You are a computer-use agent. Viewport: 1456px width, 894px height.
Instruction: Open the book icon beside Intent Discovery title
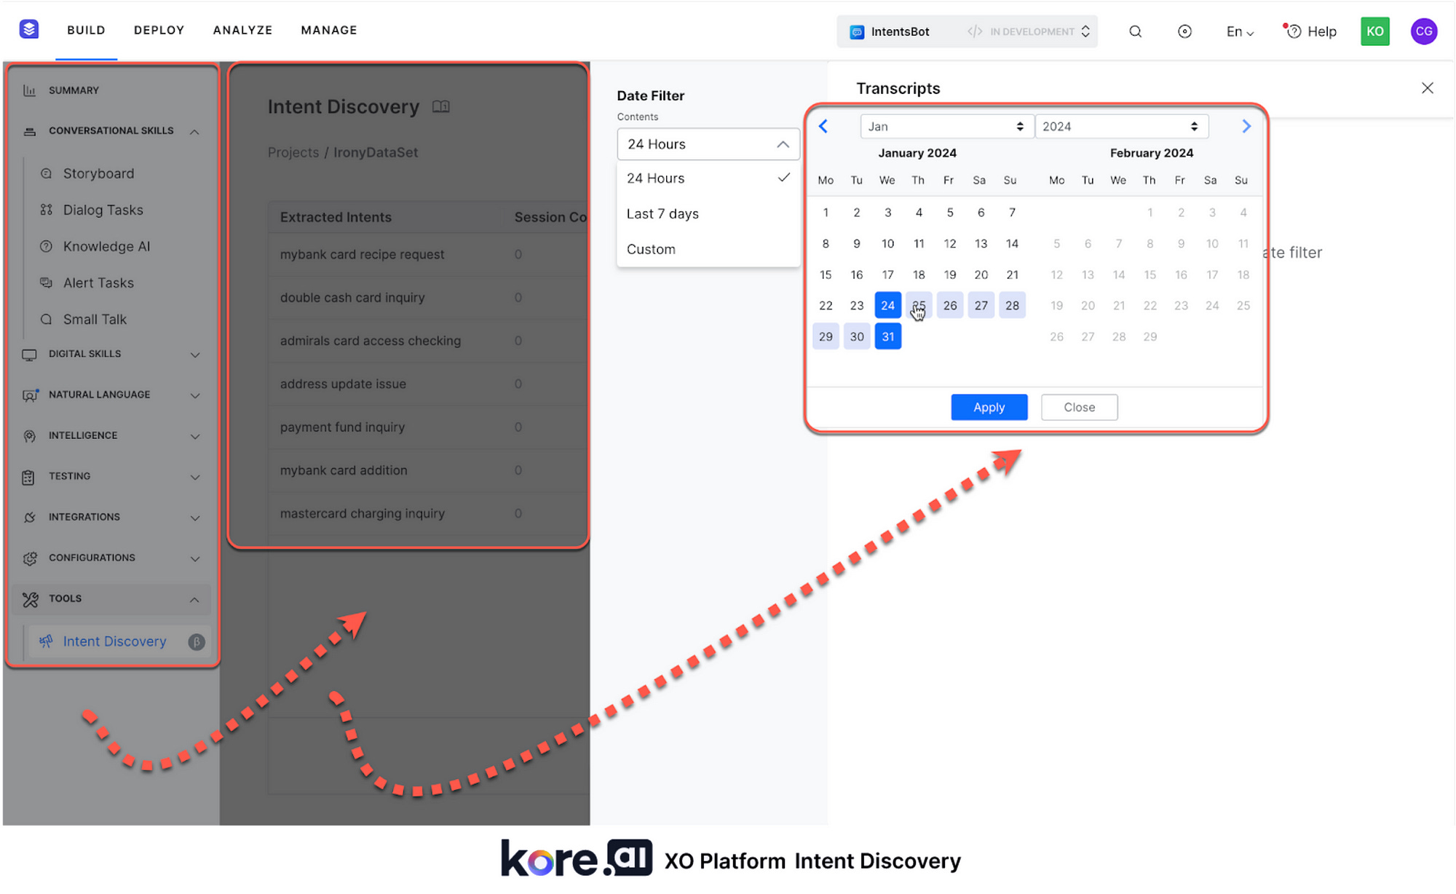(441, 107)
